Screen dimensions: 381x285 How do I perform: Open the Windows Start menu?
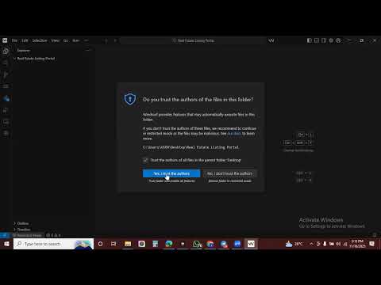click(6, 244)
